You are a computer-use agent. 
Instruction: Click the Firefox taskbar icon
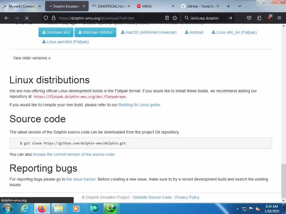click(42, 208)
